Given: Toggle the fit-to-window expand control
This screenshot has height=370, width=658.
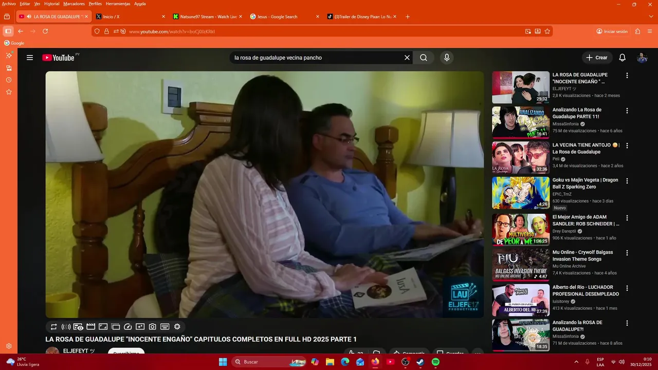Looking at the screenshot, I should point(103,326).
